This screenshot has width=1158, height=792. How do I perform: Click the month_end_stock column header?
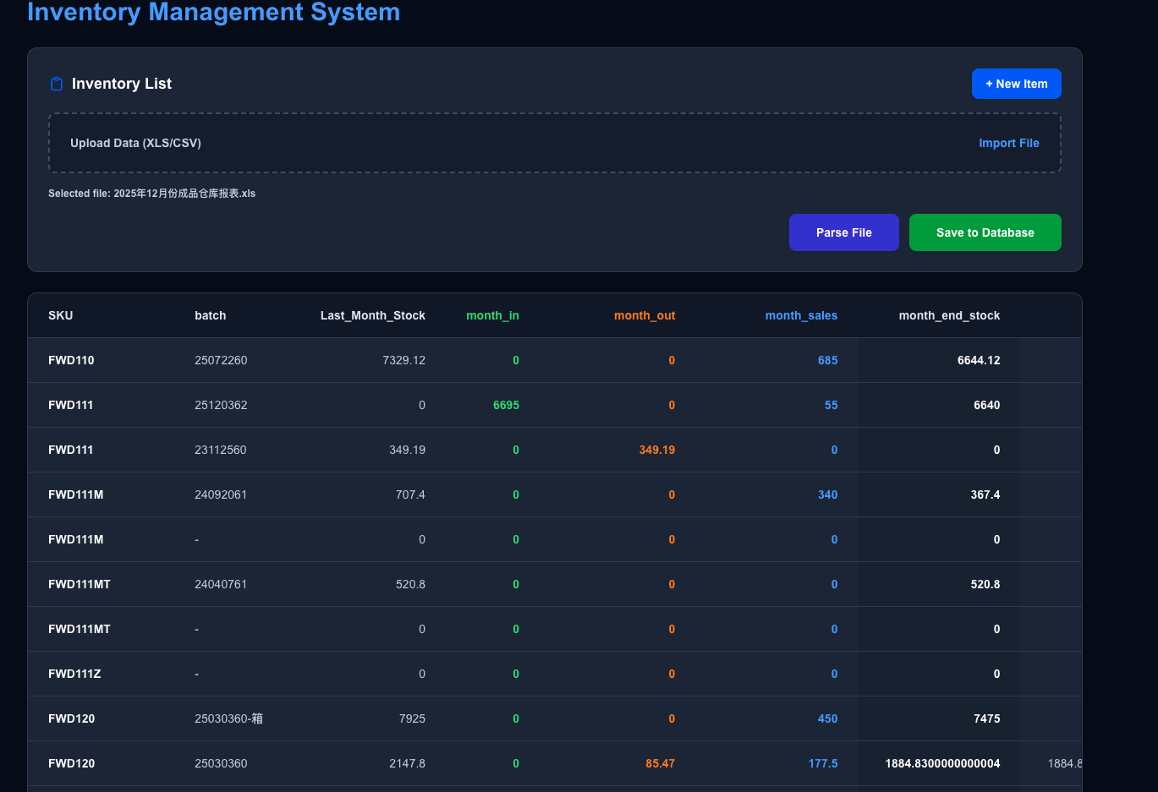(949, 315)
